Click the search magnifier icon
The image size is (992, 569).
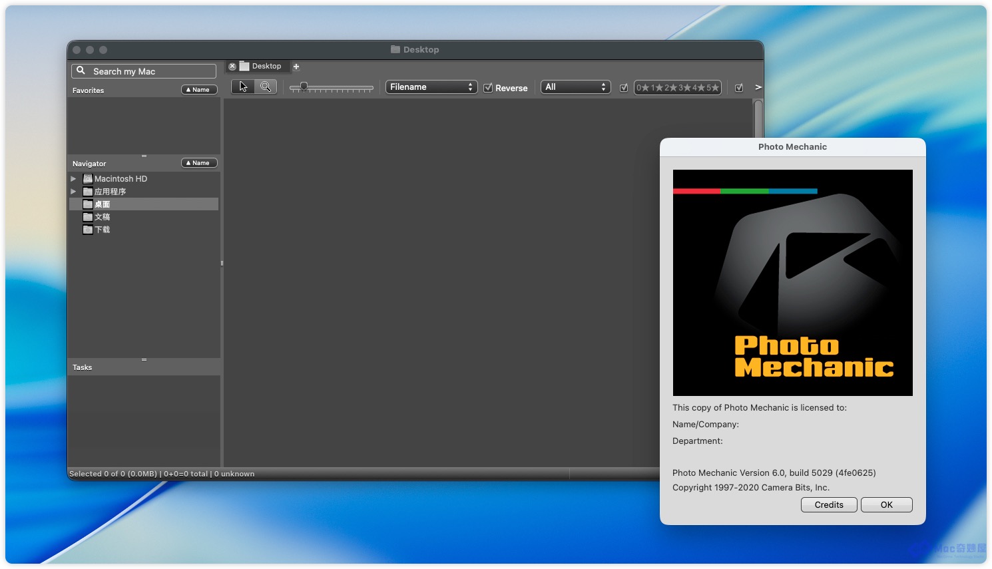(81, 71)
